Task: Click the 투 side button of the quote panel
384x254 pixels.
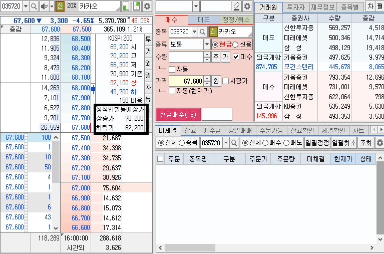Action: pos(148,40)
